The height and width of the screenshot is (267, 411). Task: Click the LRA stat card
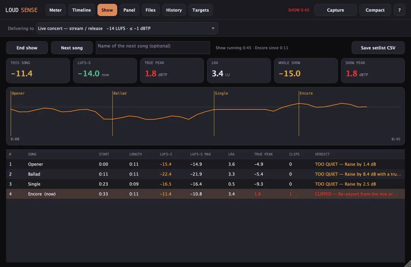point(239,71)
